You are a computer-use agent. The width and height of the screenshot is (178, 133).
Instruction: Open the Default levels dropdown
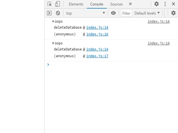[147, 13]
